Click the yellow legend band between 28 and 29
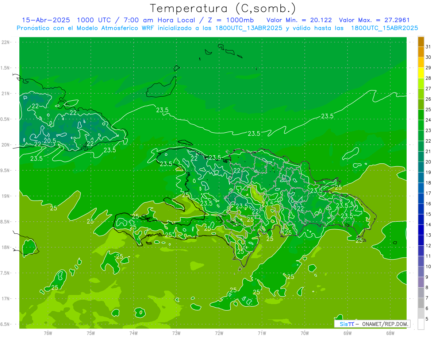 point(421,73)
